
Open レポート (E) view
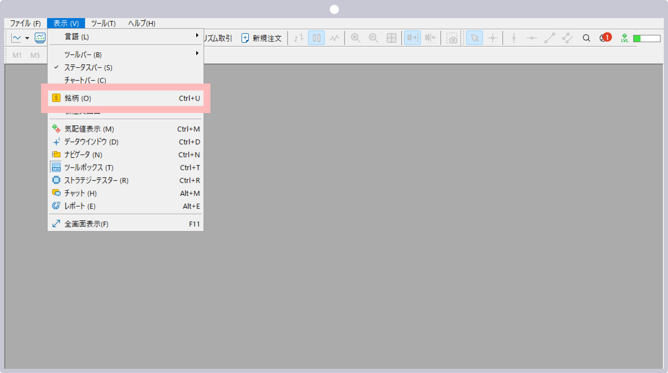click(x=126, y=206)
